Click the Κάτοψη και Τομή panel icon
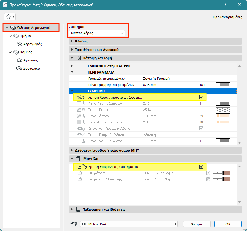The width and height of the screenshot is (247, 231). click(78, 58)
